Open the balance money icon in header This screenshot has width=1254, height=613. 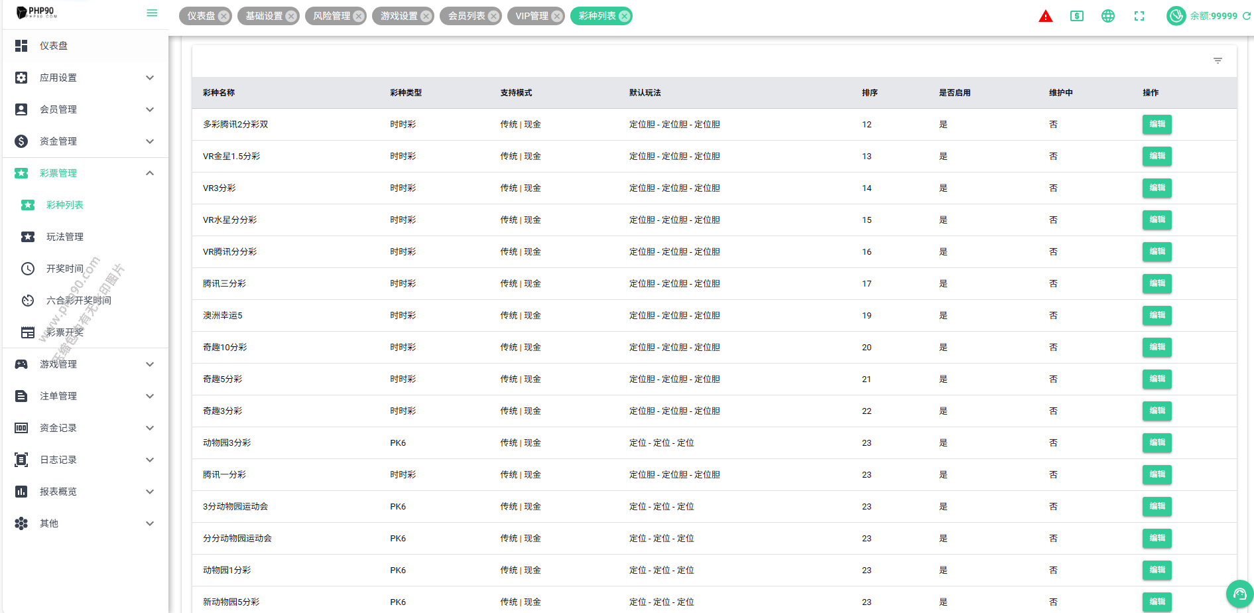[x=1077, y=16]
